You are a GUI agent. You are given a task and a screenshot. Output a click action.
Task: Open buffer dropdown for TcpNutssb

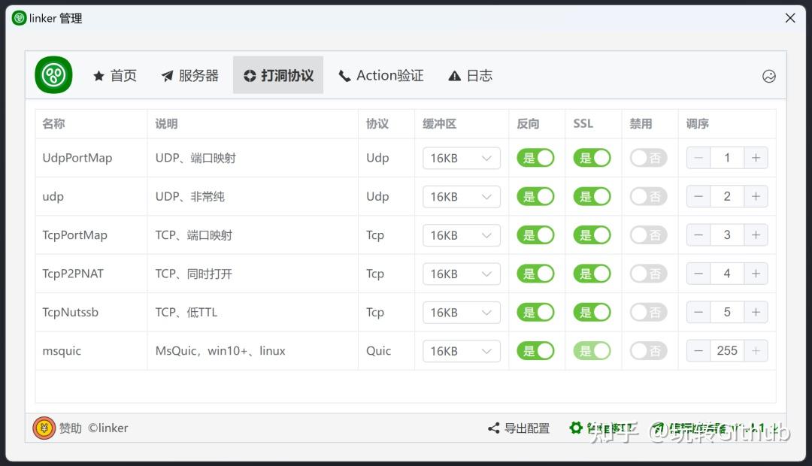[462, 312]
